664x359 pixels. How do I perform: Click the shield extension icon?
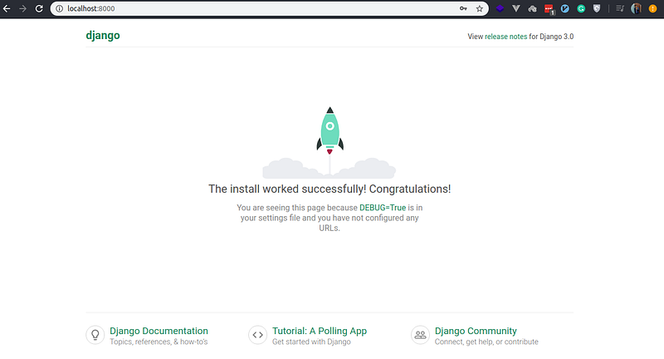[597, 8]
